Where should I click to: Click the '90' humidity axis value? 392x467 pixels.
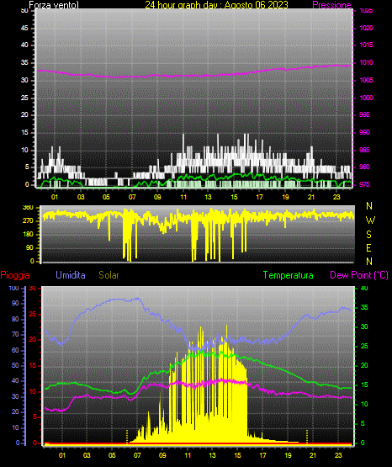point(15,303)
